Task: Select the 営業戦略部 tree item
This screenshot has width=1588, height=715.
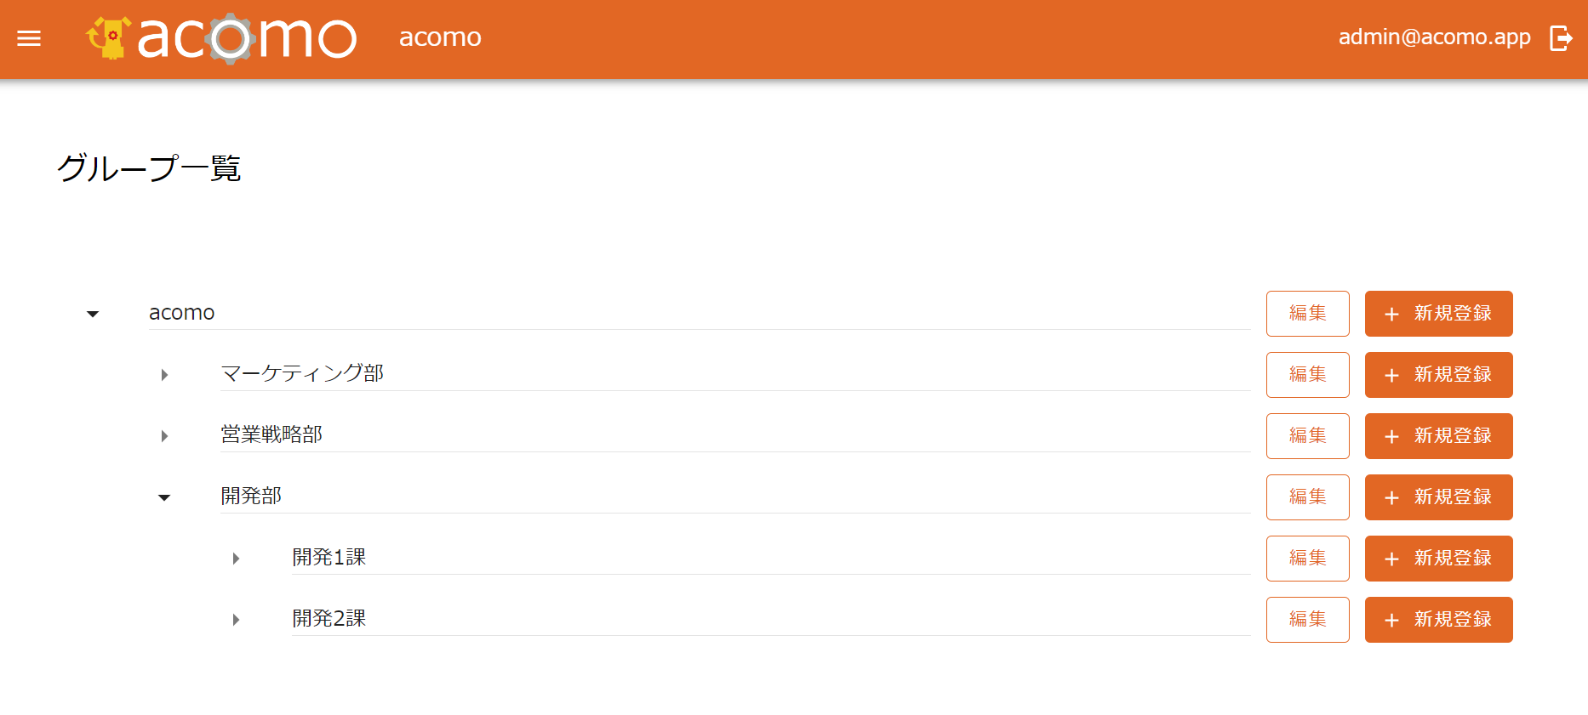Action: point(271,434)
